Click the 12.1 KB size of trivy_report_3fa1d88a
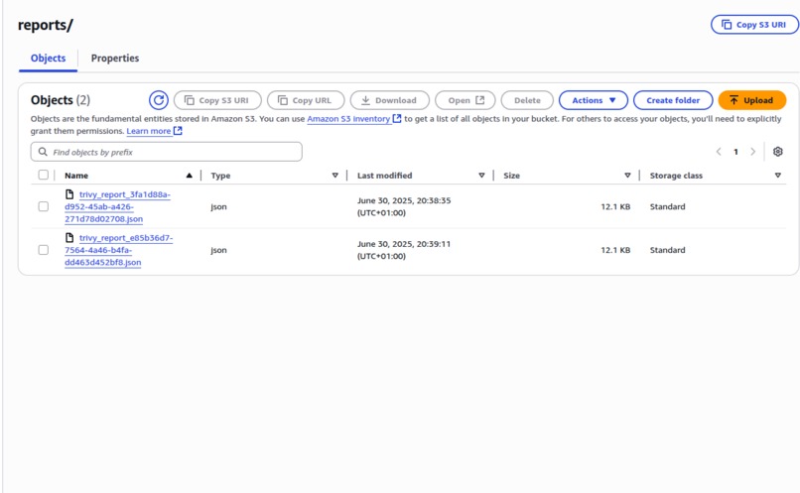Image resolution: width=800 pixels, height=493 pixels. tap(615, 206)
